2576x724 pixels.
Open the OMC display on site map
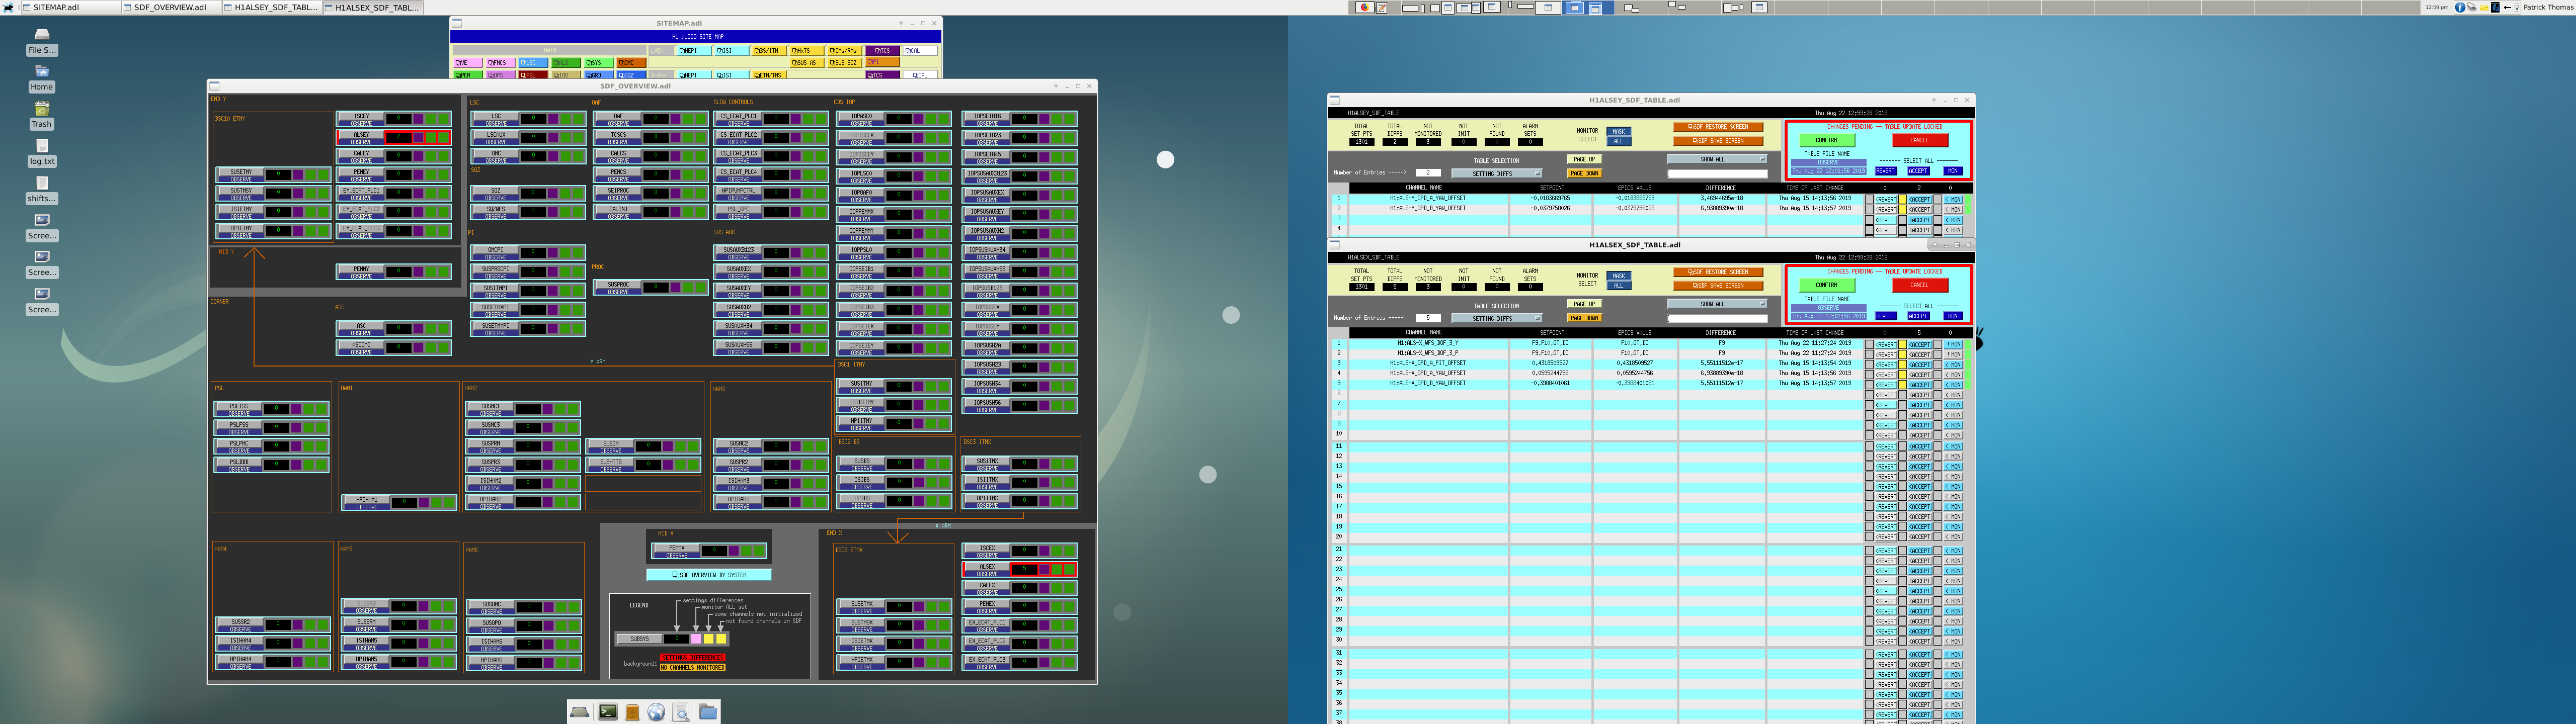pos(631,63)
